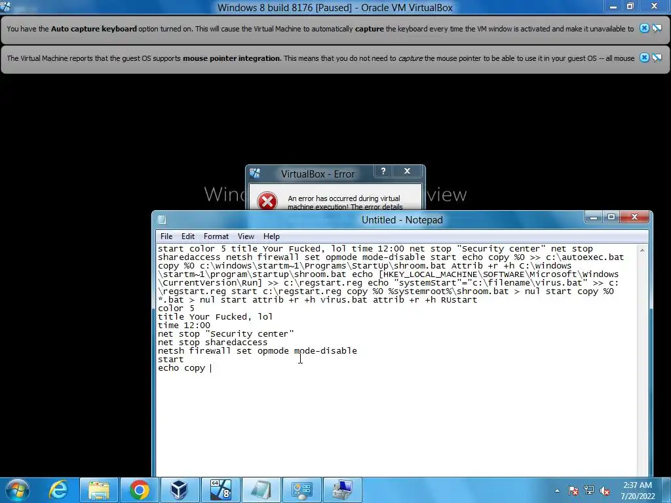The image size is (671, 503).
Task: Switch to VirtualBox Manager taskbar icon
Action: coord(180,490)
